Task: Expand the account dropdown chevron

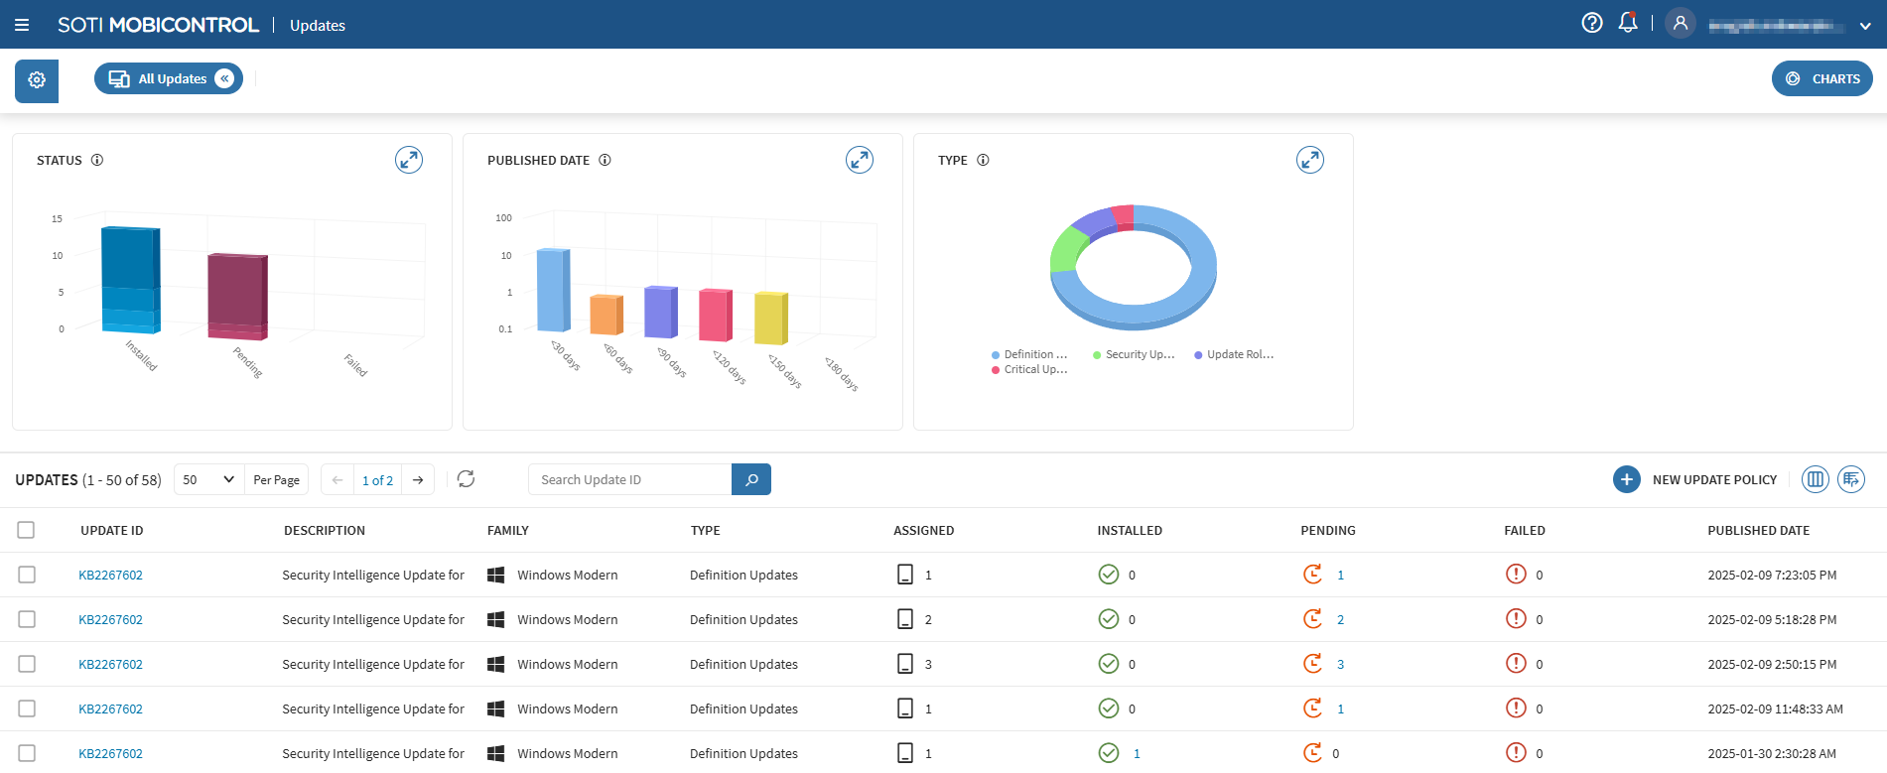Action: click(1865, 26)
